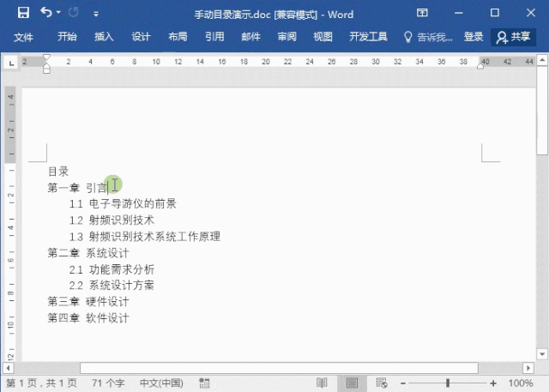Image resolution: width=549 pixels, height=392 pixels.
Task: Switch to the 审阅 ribbon tab
Action: [x=287, y=37]
